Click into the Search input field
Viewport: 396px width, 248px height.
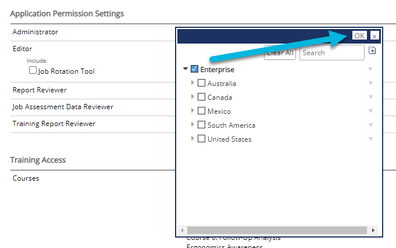332,53
